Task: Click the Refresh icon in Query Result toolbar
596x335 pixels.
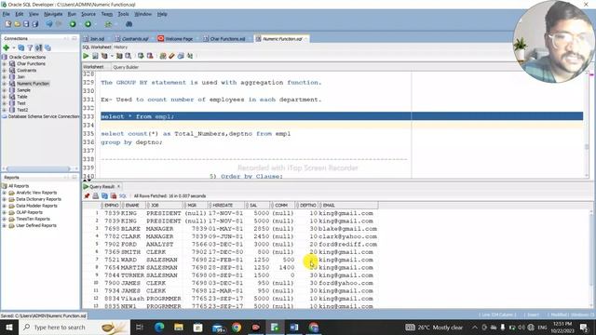Action: pos(104,196)
